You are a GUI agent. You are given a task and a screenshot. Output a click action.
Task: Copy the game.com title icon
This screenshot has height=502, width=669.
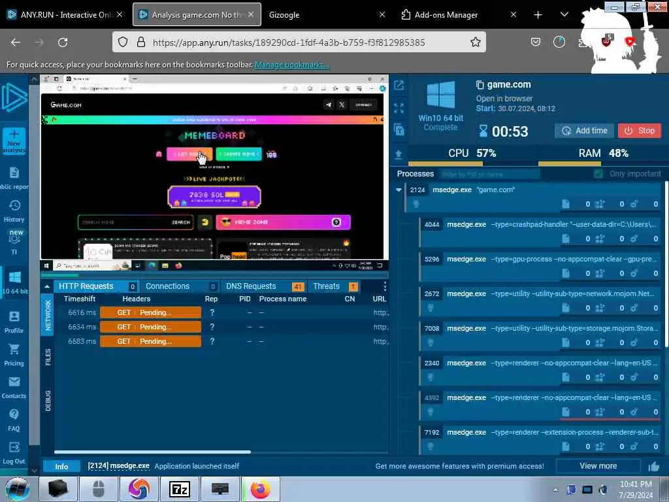(x=480, y=85)
